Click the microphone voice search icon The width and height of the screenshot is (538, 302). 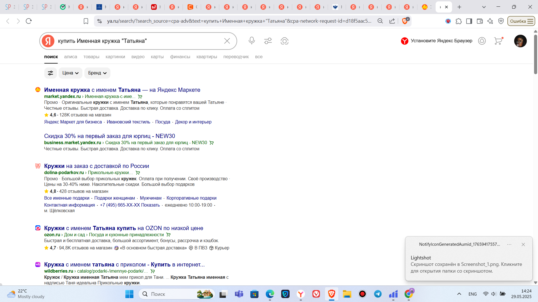pyautogui.click(x=252, y=41)
